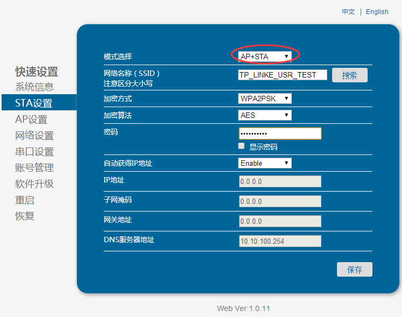Open 快速设置 in the sidebar
This screenshot has height=317, width=402.
click(37, 72)
